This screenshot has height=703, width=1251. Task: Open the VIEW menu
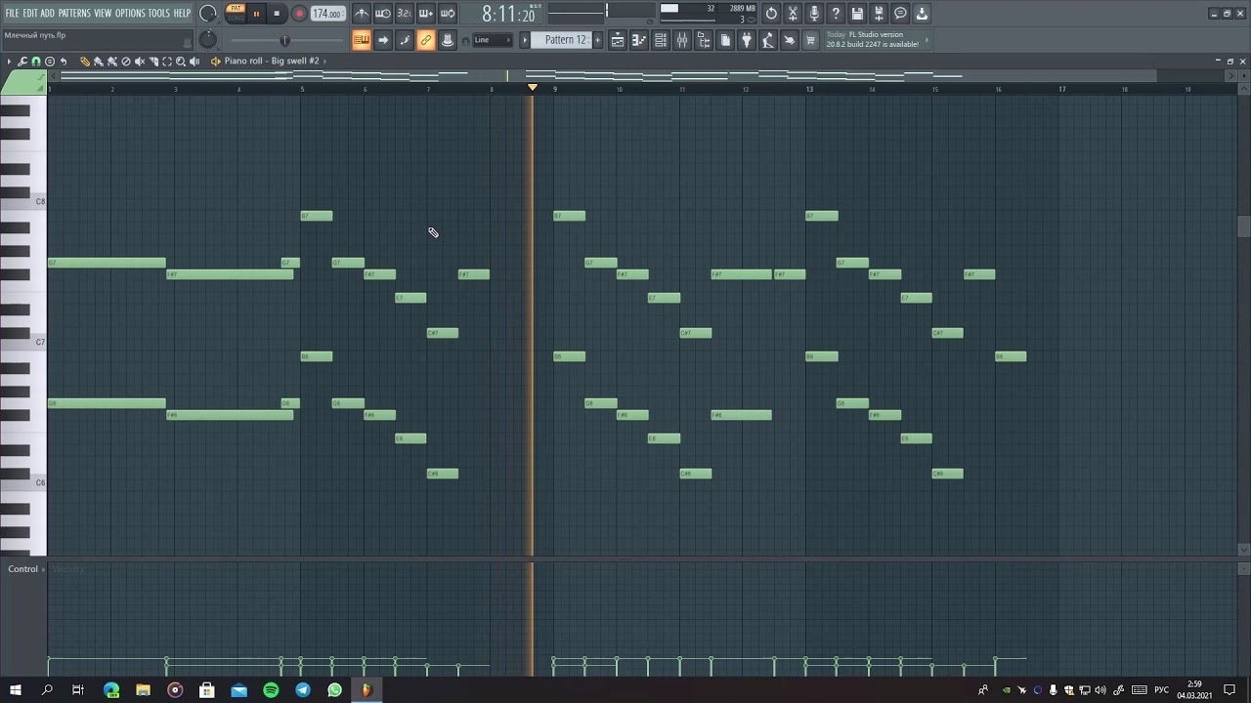pyautogui.click(x=103, y=14)
